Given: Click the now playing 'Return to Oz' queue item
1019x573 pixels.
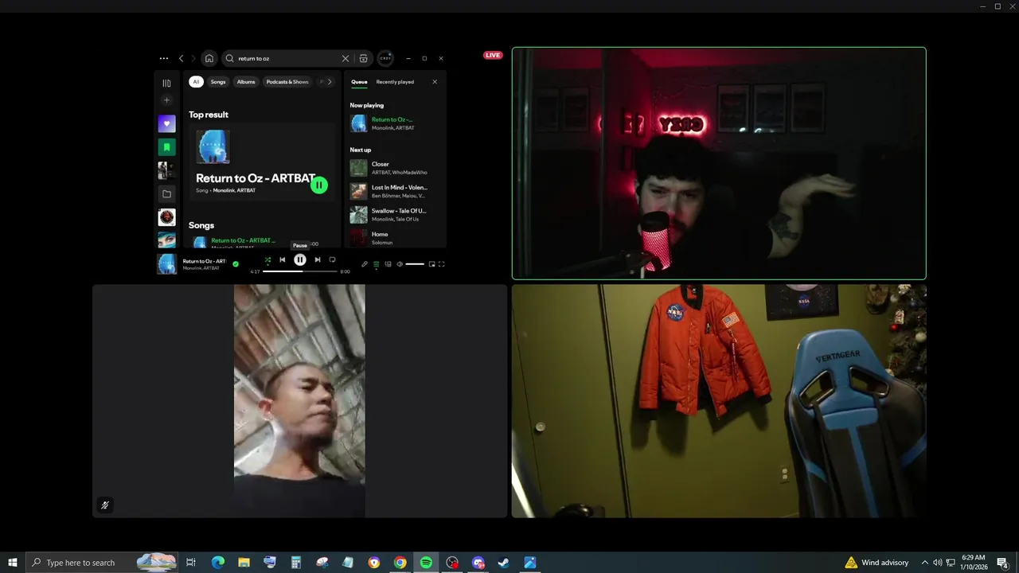Looking at the screenshot, I should coord(395,123).
